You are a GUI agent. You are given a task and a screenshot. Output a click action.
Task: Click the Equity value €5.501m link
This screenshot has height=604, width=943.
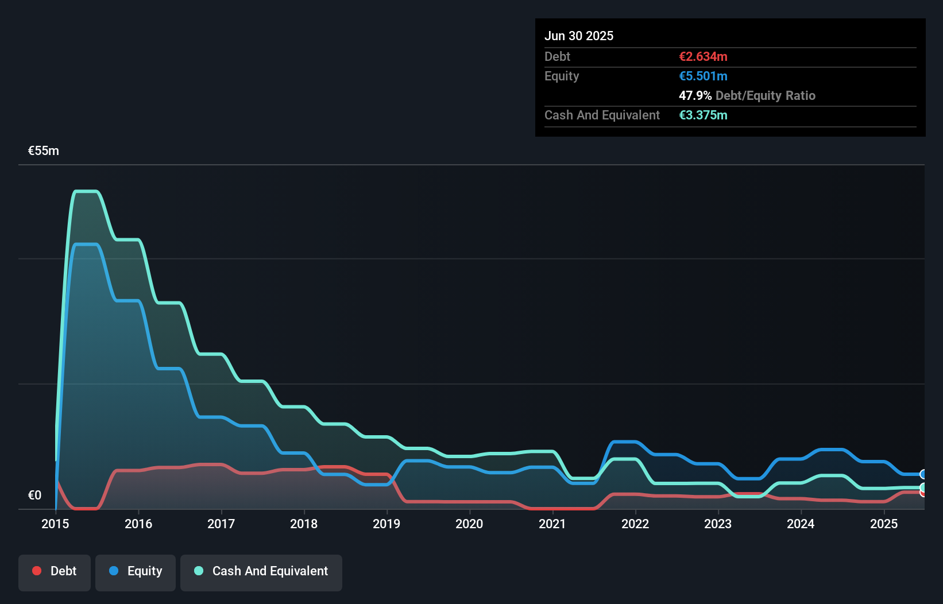click(704, 76)
